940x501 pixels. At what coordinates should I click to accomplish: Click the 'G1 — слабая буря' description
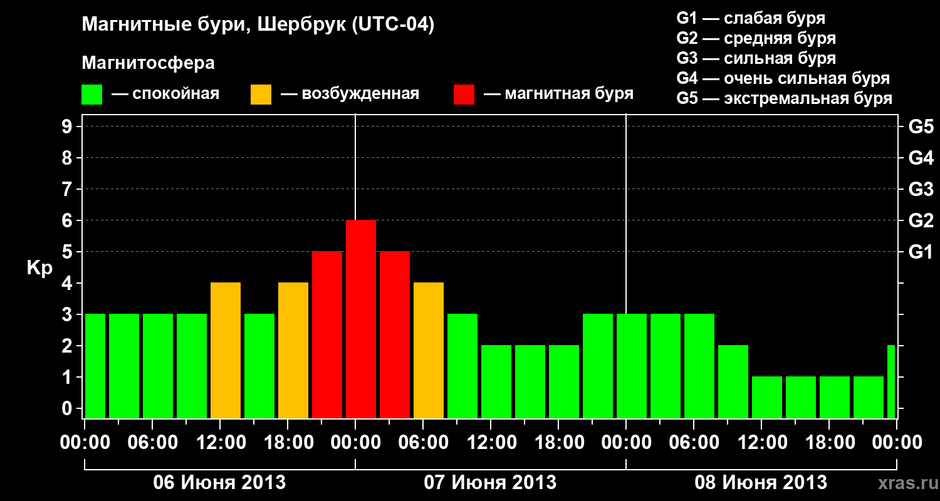pyautogui.click(x=751, y=18)
